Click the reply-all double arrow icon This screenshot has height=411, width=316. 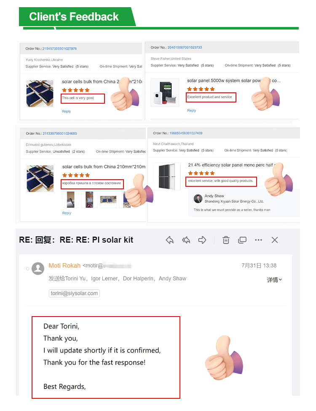[x=186, y=240]
